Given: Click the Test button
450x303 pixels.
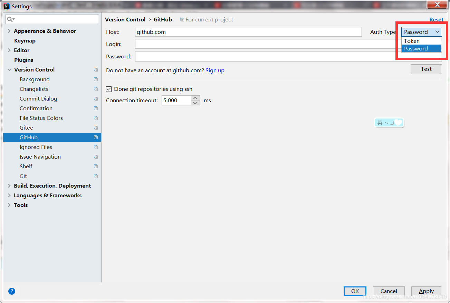Looking at the screenshot, I should point(426,69).
